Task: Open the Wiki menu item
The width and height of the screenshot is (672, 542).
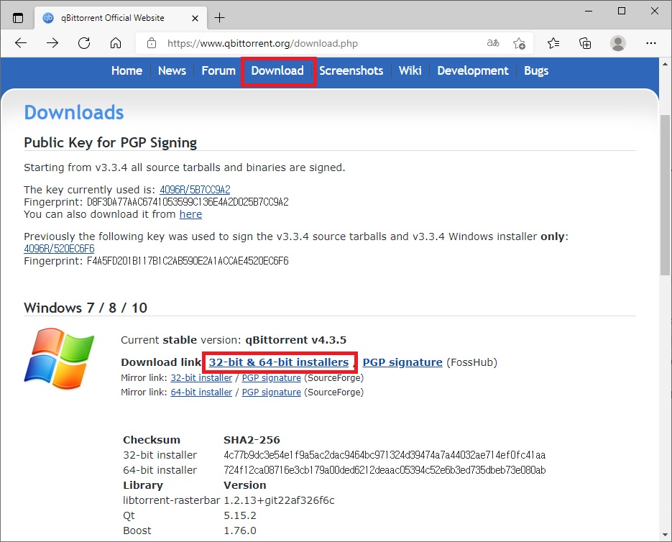Action: click(x=410, y=70)
